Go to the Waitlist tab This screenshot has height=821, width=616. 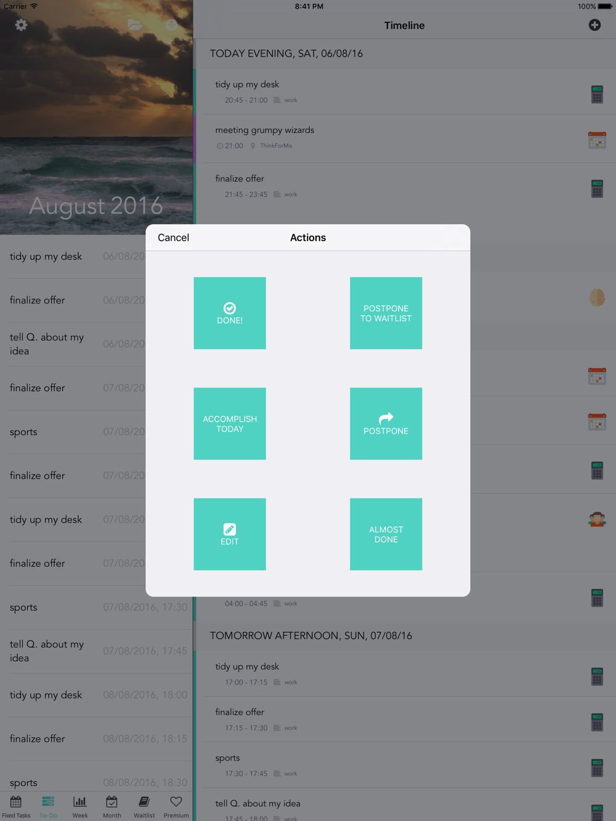pos(144,806)
